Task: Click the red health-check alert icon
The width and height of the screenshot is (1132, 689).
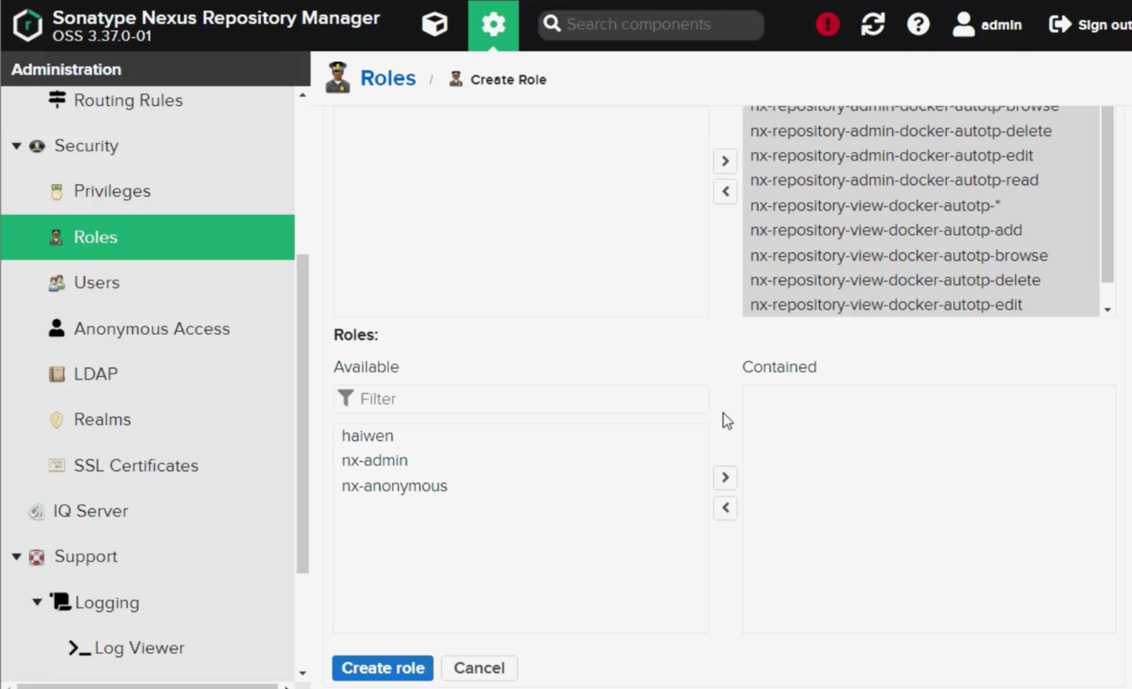Action: pos(828,24)
